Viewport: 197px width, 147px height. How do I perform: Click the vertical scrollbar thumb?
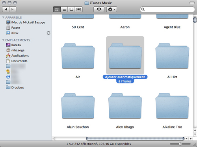tap(195, 20)
